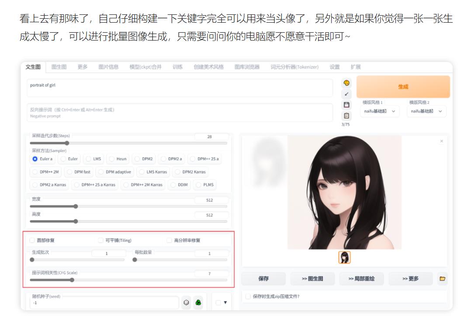Click the large generated girl portrait image
471x326 pixels.
[344, 192]
